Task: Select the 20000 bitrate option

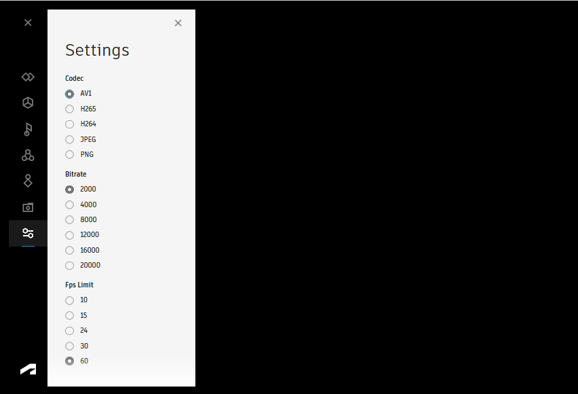Action: (x=70, y=266)
